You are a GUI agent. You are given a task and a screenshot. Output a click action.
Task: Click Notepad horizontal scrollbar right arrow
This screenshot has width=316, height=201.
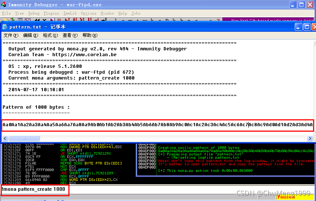(x=310, y=138)
